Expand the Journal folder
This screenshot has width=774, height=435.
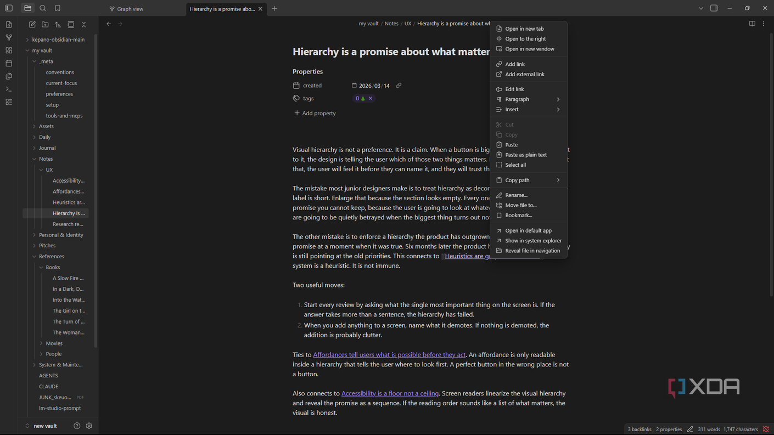pyautogui.click(x=47, y=148)
